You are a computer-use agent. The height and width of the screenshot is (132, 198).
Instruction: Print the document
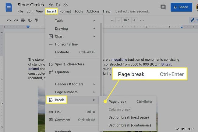[23, 20]
